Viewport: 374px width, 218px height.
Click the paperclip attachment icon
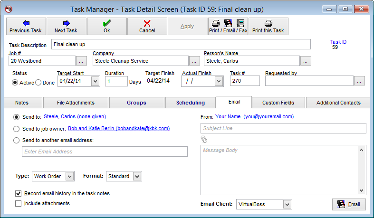204,140
